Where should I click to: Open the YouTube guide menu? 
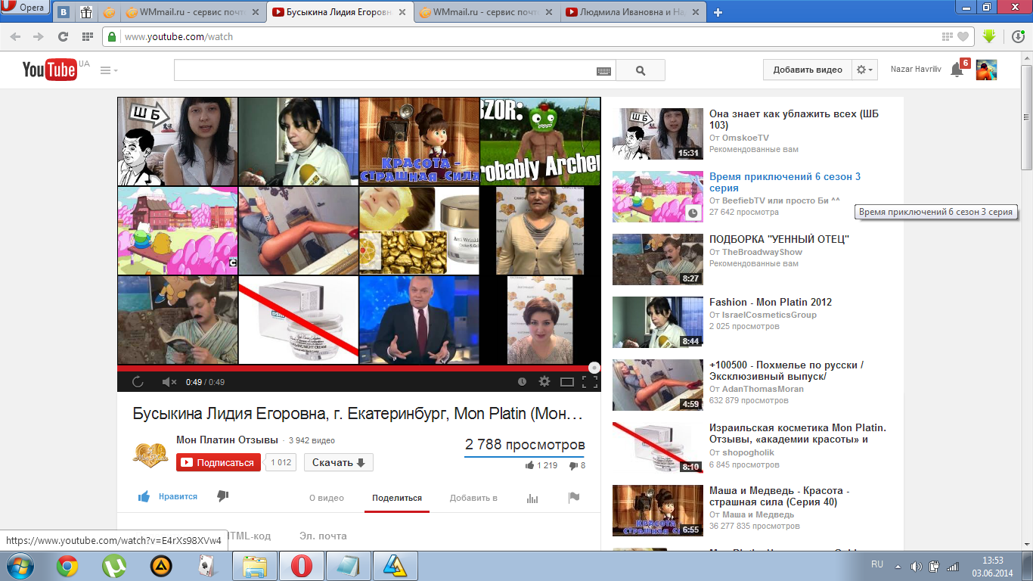click(x=109, y=70)
